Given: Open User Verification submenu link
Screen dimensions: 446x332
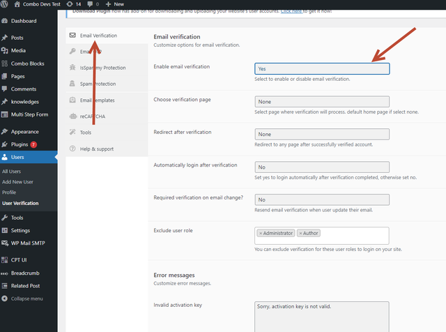Looking at the screenshot, I should pos(20,203).
